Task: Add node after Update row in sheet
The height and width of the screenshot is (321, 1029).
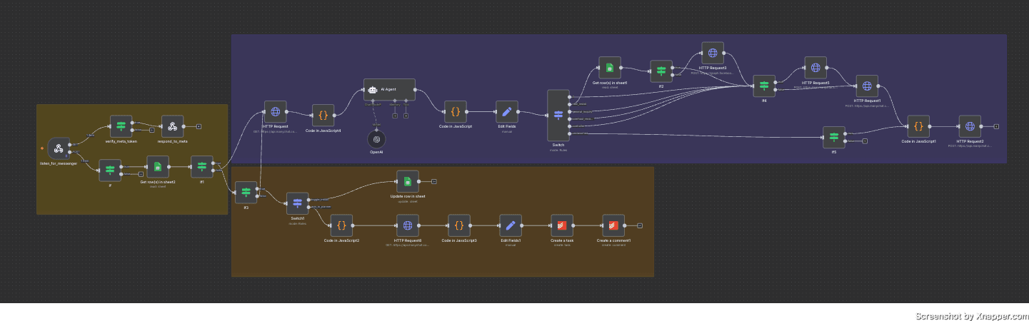Action: [433, 181]
